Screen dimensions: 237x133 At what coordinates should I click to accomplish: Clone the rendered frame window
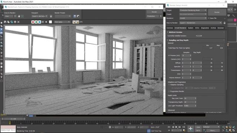pos(11,22)
